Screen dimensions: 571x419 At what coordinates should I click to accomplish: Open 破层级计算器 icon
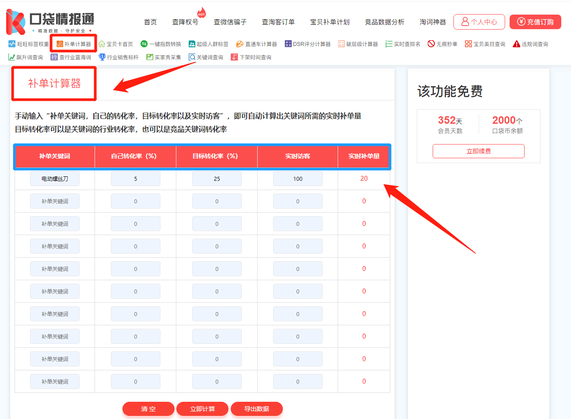point(341,44)
